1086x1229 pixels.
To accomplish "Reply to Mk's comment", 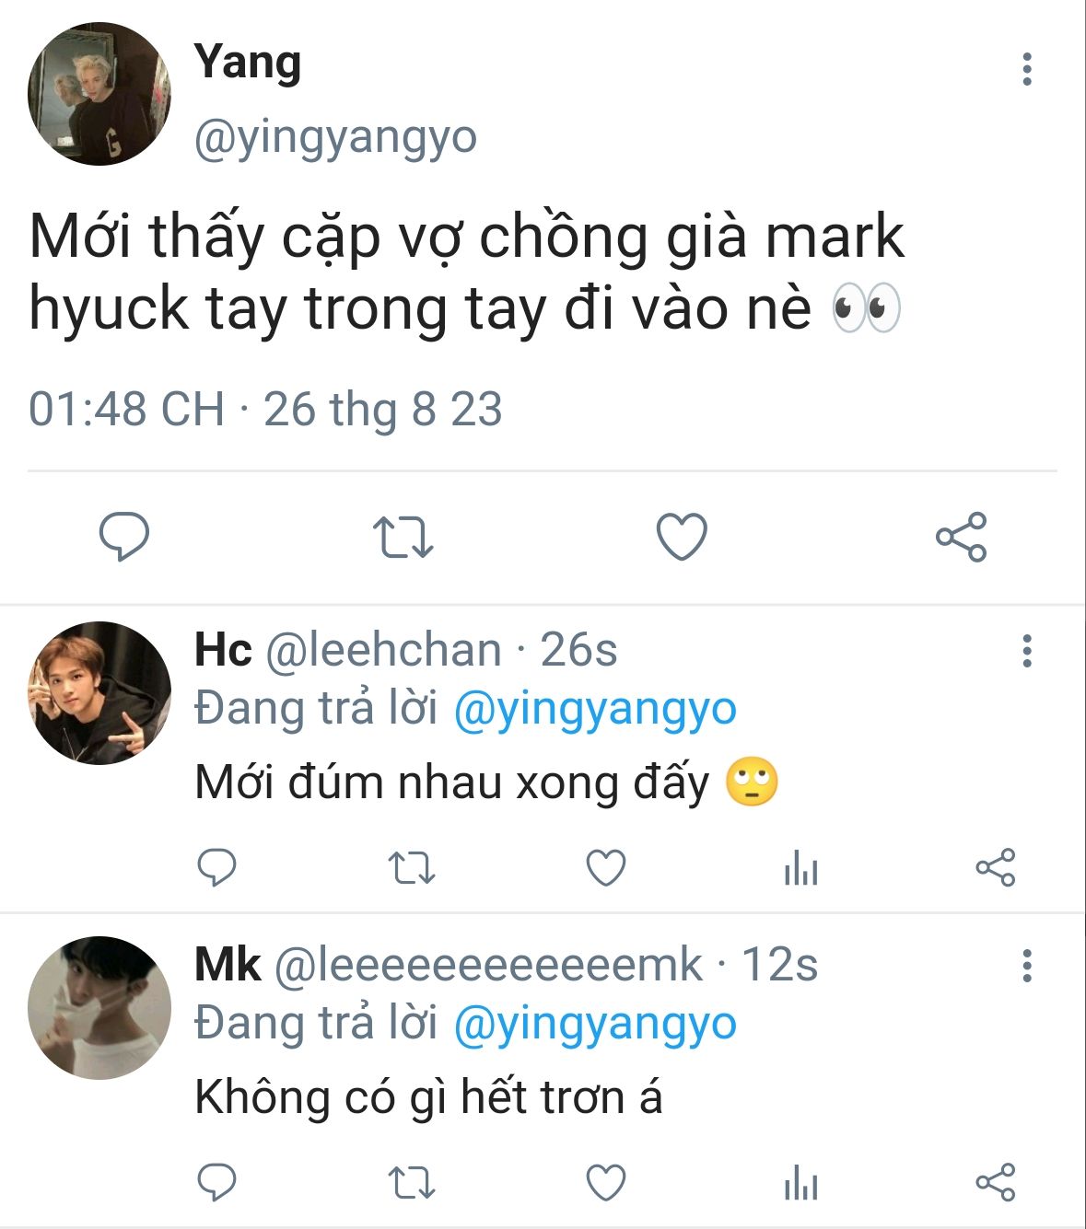I will pos(217,1182).
